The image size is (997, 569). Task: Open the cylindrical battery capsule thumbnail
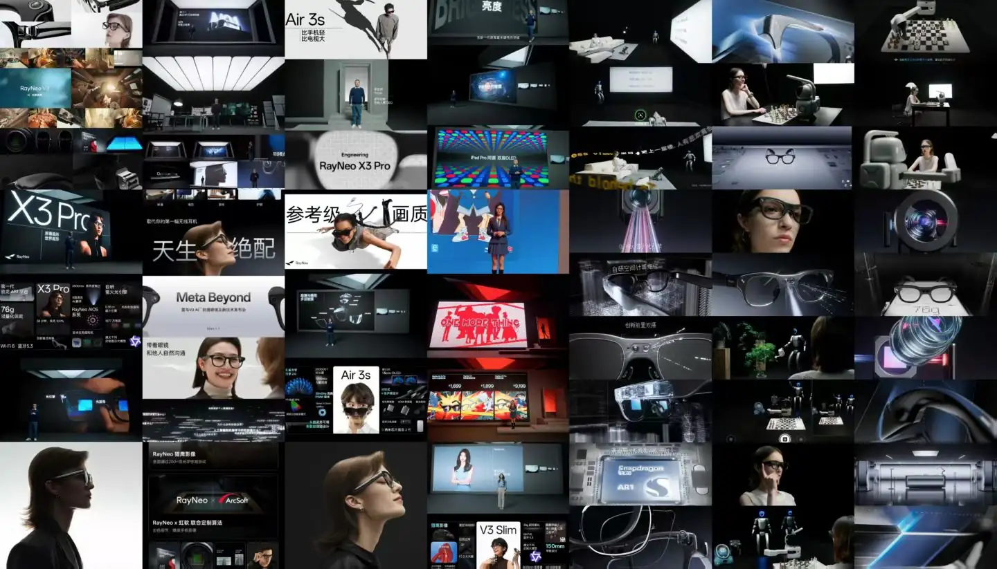(x=926, y=474)
